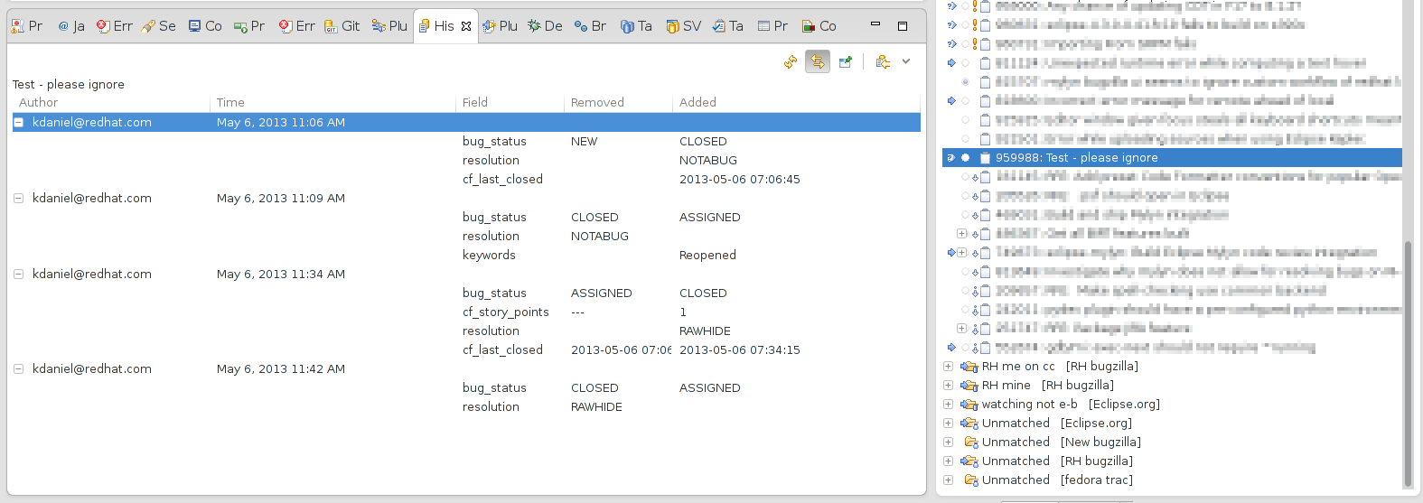Select Unmatched [fedora trac] label

pos(1057,480)
